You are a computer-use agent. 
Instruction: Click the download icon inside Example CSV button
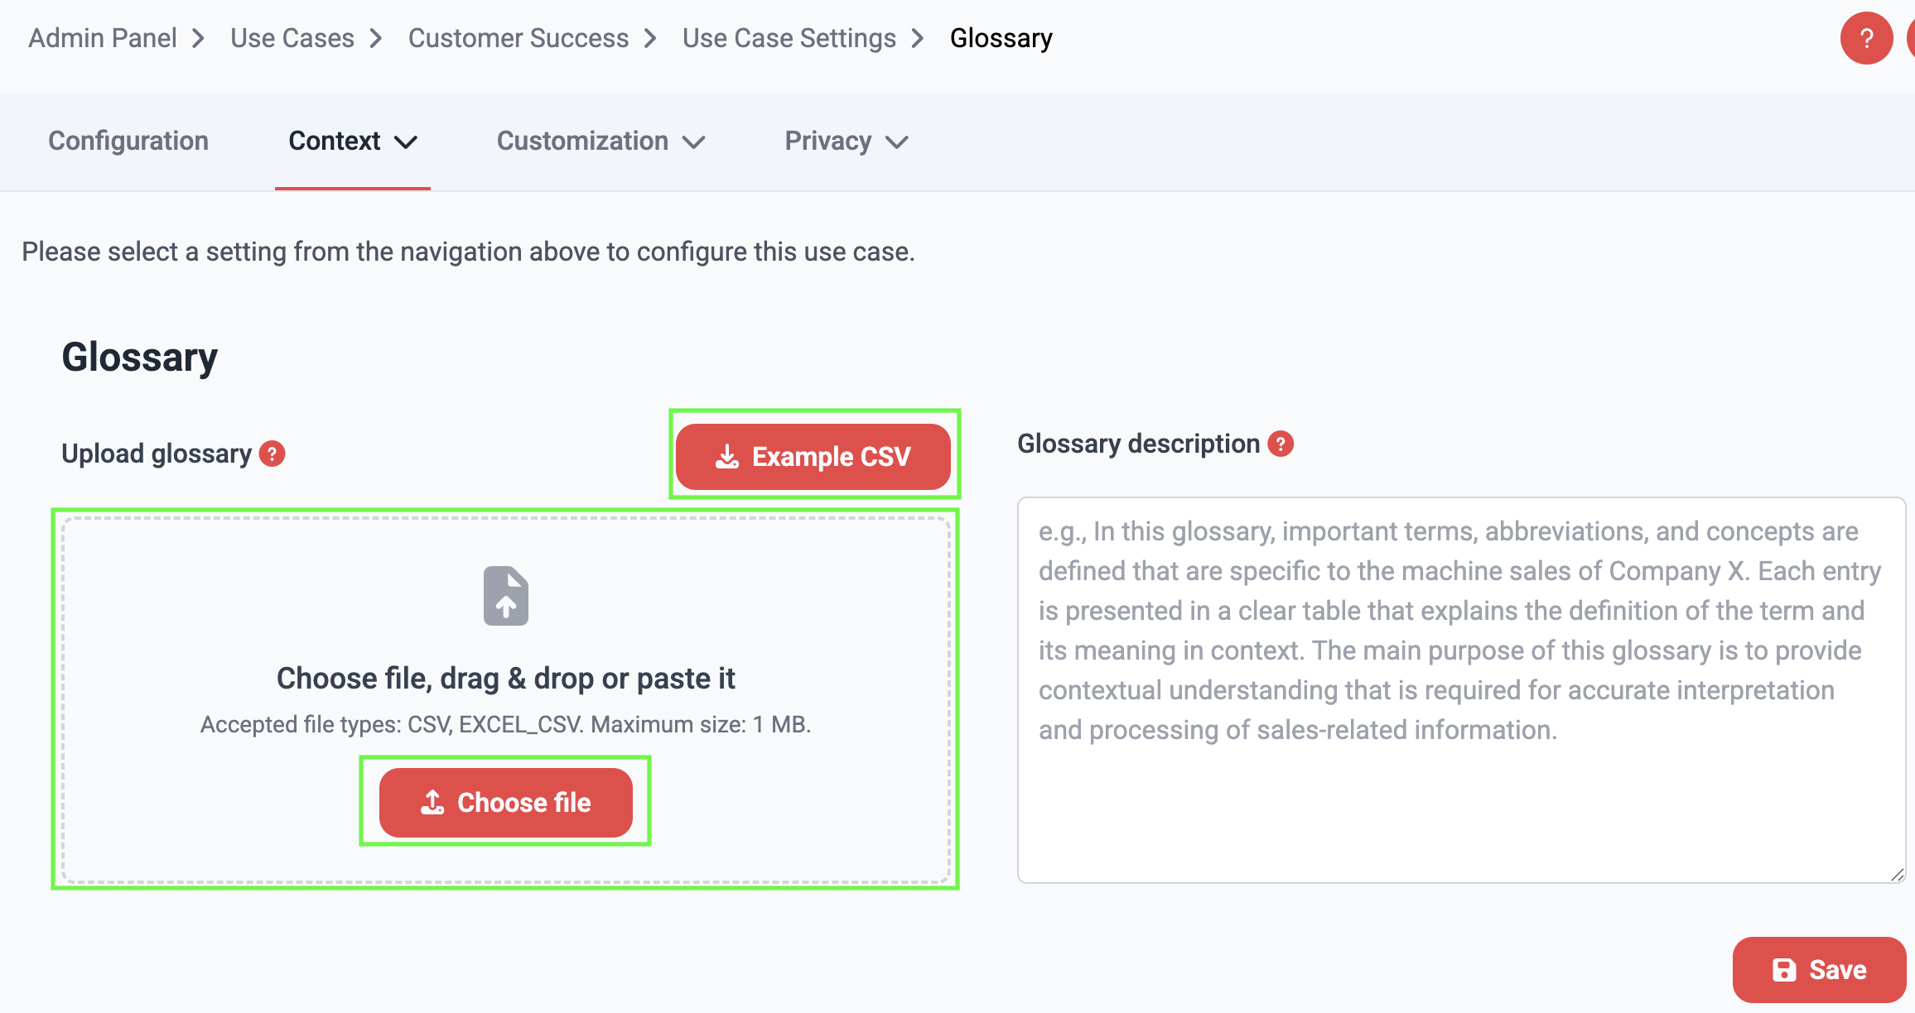pyautogui.click(x=727, y=456)
